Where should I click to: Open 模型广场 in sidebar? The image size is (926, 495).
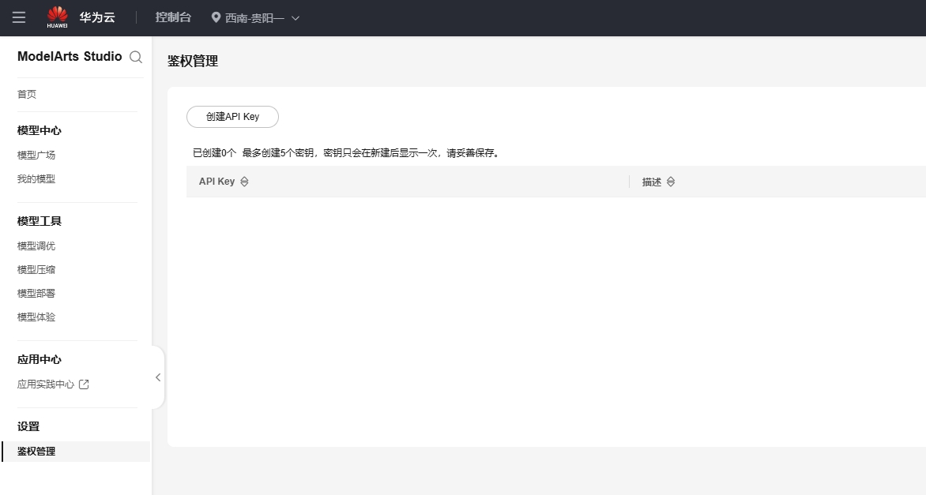click(36, 156)
